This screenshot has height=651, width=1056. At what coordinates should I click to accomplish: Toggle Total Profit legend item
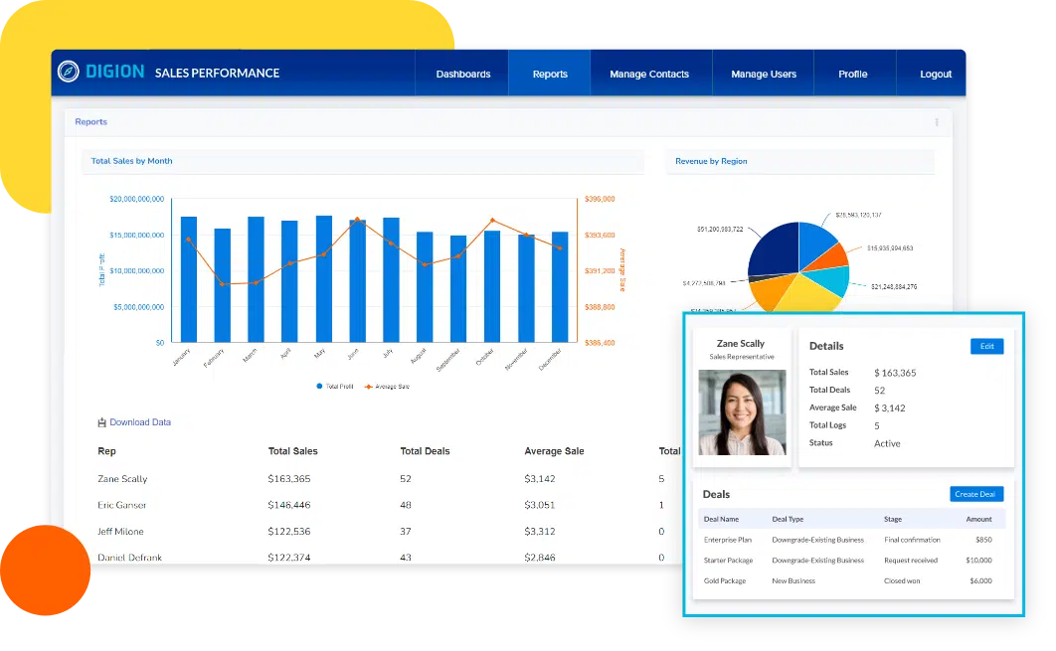click(x=335, y=387)
